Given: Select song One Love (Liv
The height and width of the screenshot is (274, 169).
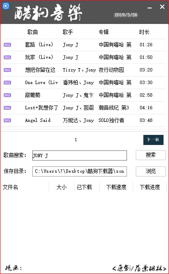Looking at the screenshot, I should 41,82.
